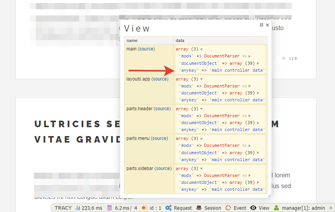Click the TRACY logo on debug bar

(63, 208)
